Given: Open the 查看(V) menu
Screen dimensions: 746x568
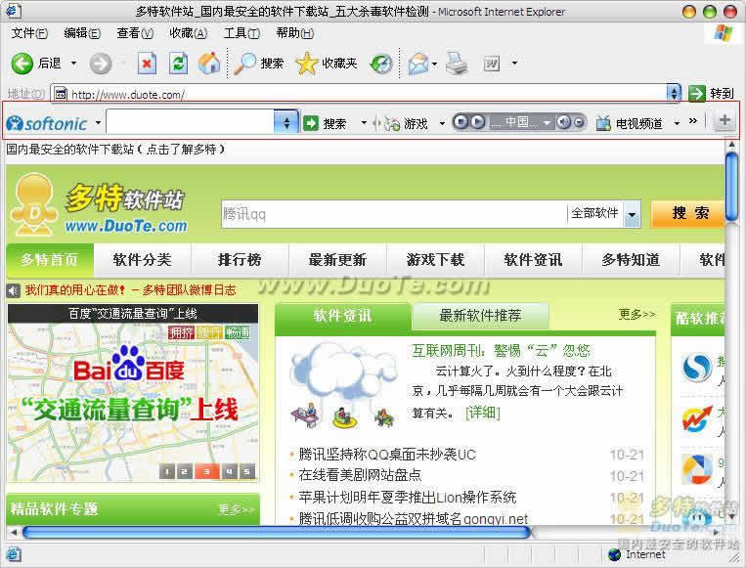Looking at the screenshot, I should click(135, 33).
